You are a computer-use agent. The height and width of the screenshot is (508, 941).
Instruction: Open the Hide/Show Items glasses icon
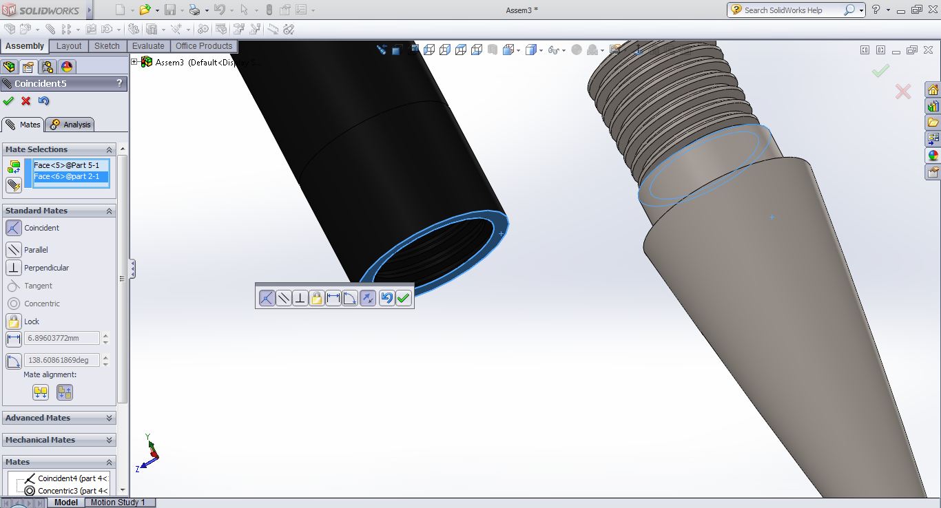pyautogui.click(x=552, y=50)
